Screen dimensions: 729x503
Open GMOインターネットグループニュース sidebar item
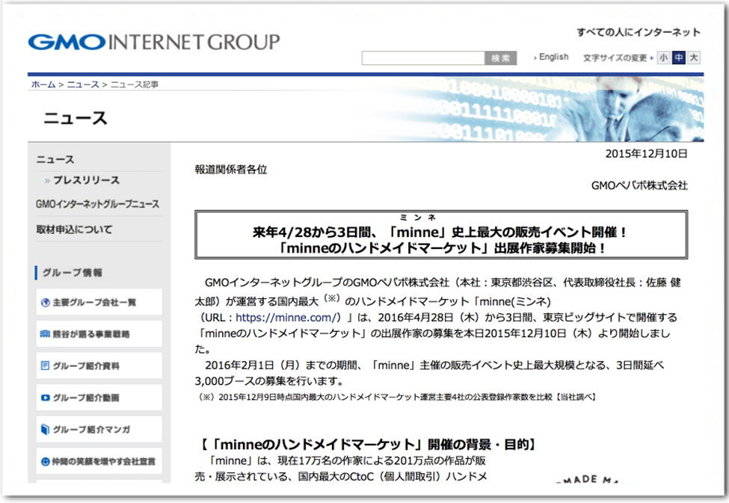[98, 204]
